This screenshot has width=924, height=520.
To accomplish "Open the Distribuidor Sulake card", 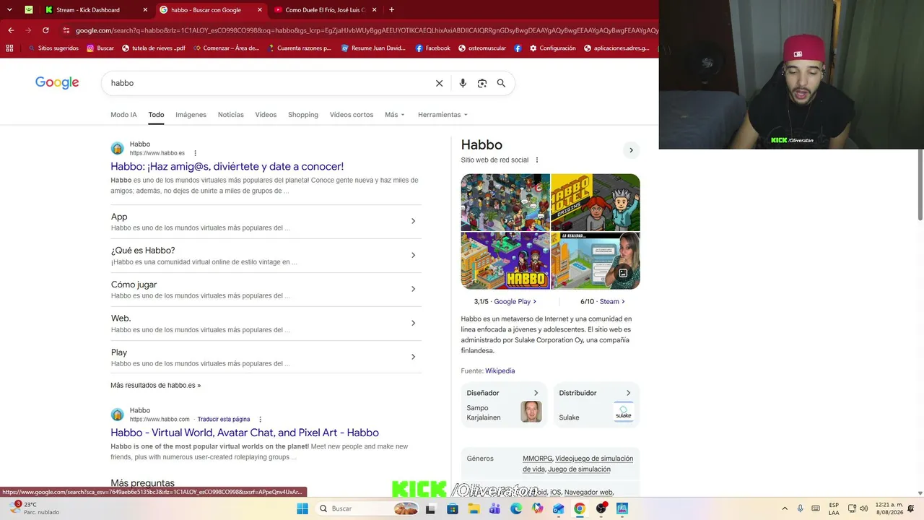I will (596, 405).
